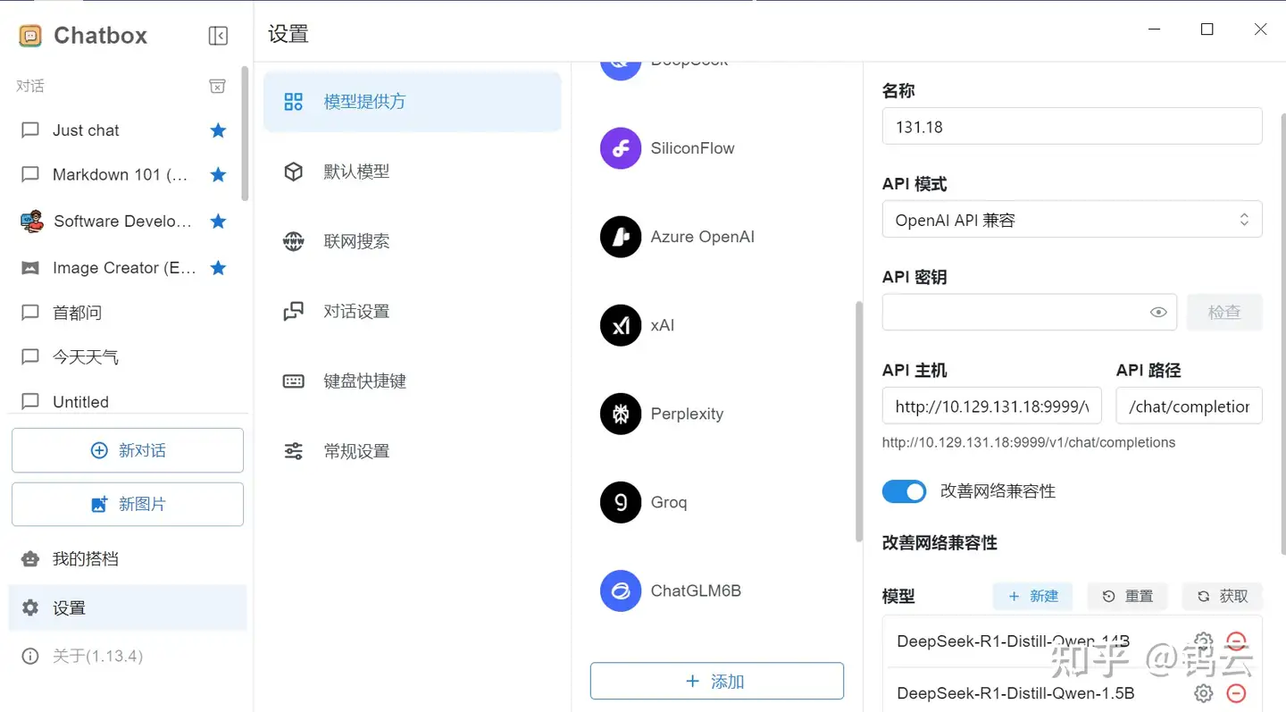This screenshot has width=1286, height=712.
Task: Open settings gear for DeepSeek-R1-Distill-Qwen-14B
Action: pyautogui.click(x=1204, y=641)
